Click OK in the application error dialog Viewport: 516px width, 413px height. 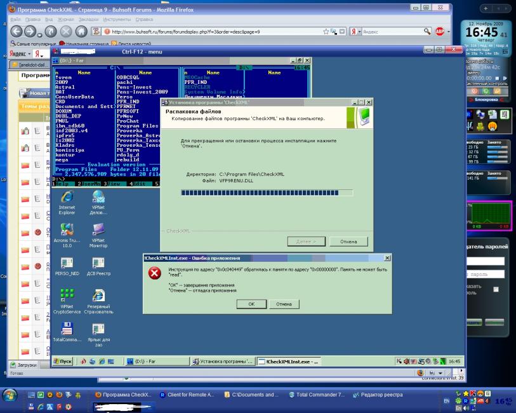click(x=251, y=304)
